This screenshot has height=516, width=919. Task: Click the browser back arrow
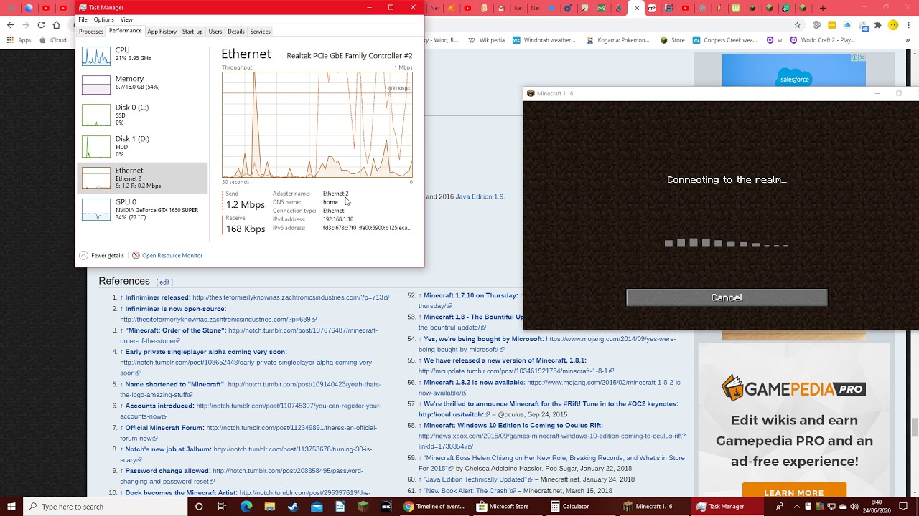tap(10, 24)
